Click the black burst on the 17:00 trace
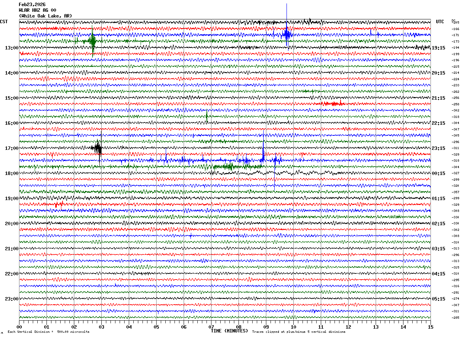Screen dimensions: 461x337 (x=98, y=148)
